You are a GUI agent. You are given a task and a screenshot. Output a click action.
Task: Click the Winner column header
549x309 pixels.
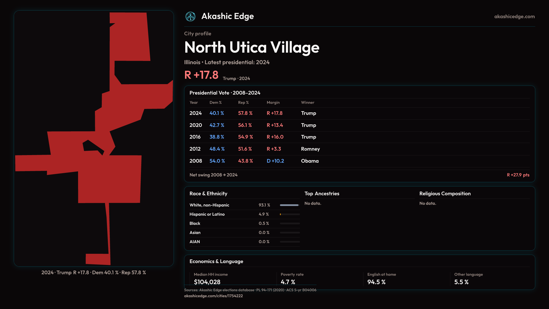[307, 102]
